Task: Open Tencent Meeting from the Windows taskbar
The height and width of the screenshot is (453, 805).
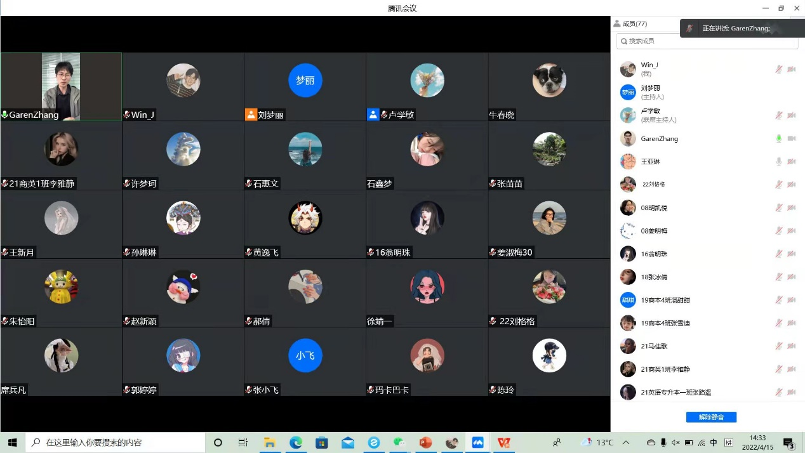Action: click(x=477, y=442)
